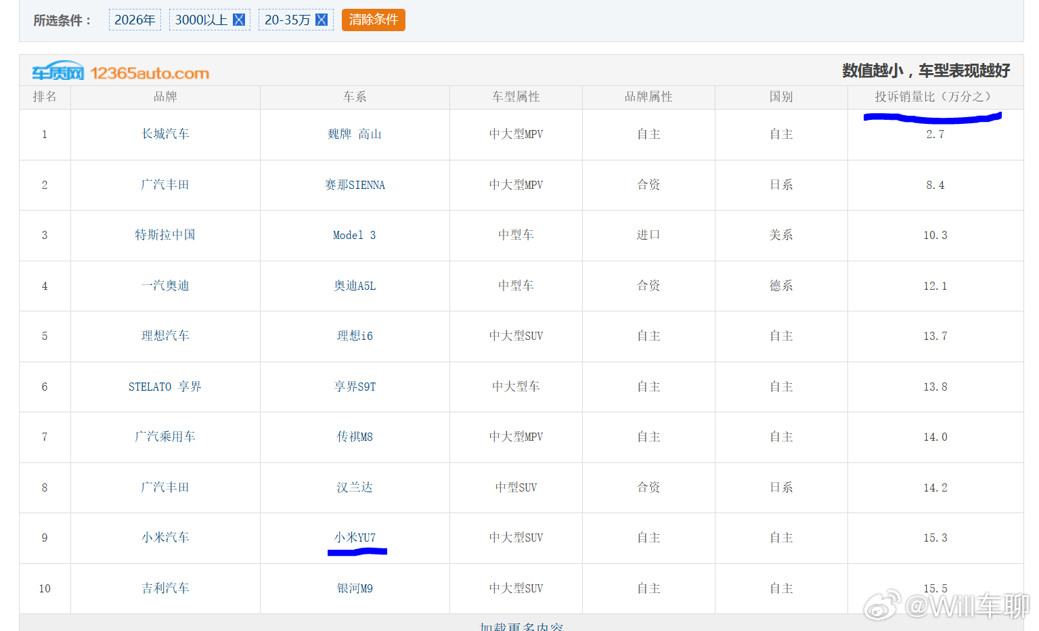This screenshot has width=1039, height=631.
Task: Click the 清除条件 button
Action: click(374, 20)
